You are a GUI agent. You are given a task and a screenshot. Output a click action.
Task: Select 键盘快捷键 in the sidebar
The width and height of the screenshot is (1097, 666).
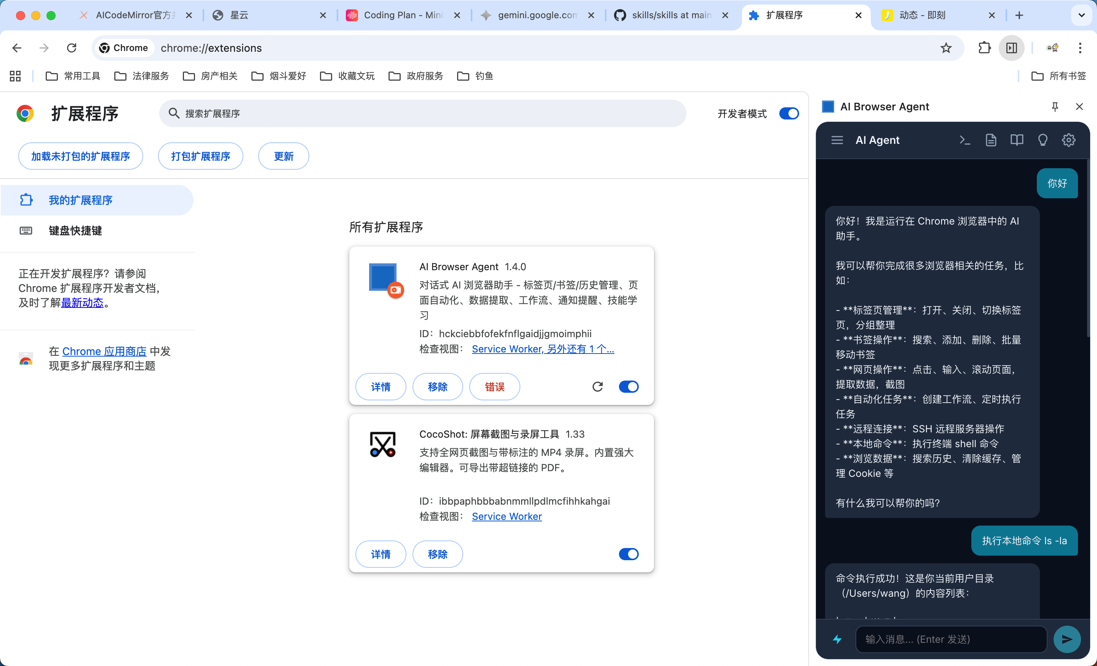75,231
